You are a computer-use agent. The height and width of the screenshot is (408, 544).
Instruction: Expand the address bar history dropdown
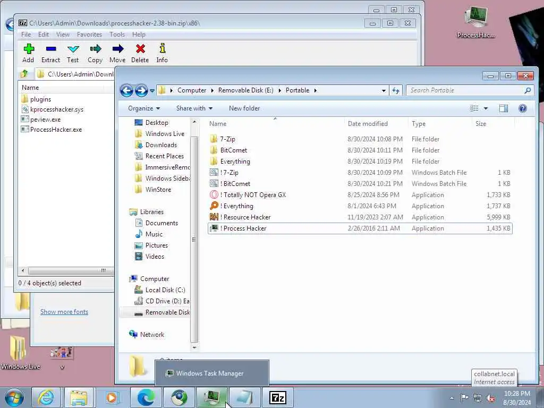click(x=384, y=90)
